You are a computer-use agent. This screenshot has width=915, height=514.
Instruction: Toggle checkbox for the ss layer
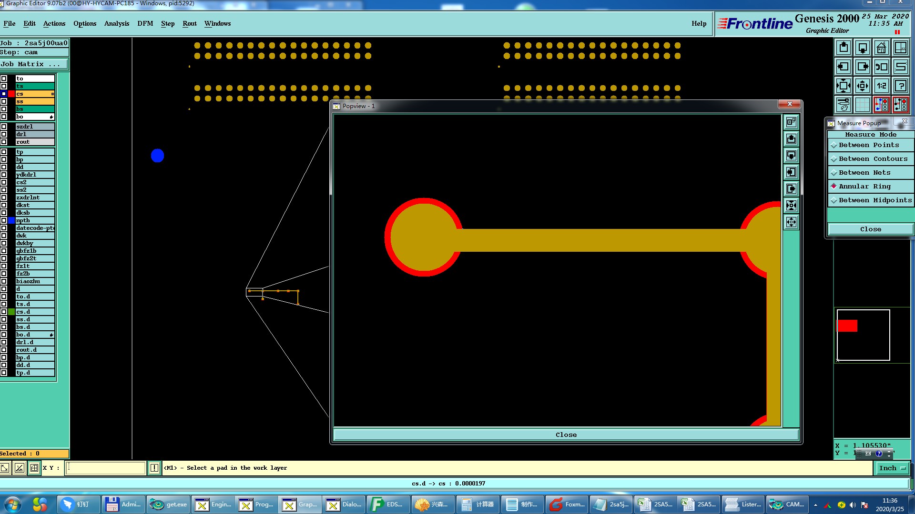coord(4,101)
